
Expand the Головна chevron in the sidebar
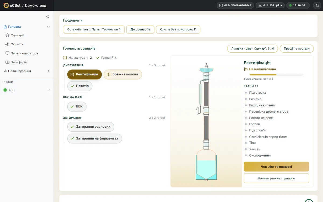point(48,27)
